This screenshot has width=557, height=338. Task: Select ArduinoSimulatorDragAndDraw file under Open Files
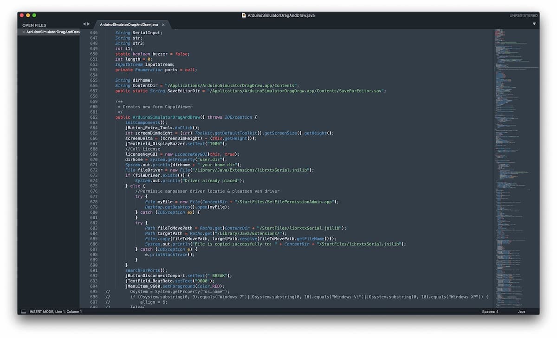click(53, 32)
